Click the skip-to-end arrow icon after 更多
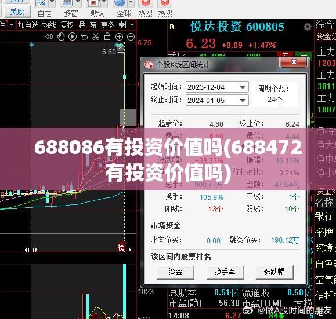The height and width of the screenshot is (319, 336). click(122, 25)
